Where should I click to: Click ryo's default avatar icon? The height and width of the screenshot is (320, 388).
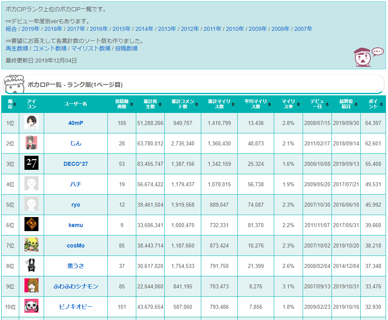click(x=31, y=204)
